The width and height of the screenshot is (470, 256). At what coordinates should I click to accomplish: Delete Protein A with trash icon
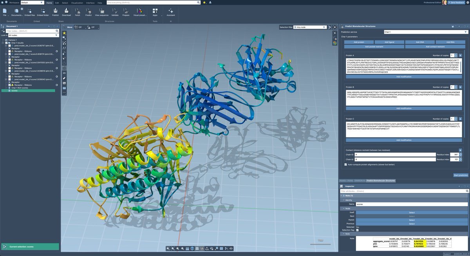click(x=460, y=56)
